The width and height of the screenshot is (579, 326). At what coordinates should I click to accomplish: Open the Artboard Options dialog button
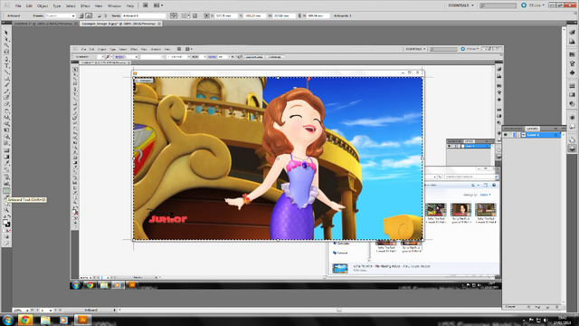[195, 16]
